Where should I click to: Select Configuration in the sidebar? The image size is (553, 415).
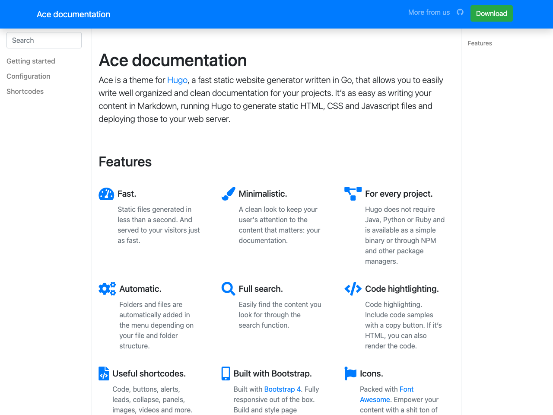click(x=28, y=76)
